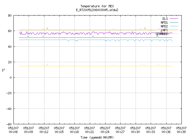Click the NPD1 legend label
This screenshot has height=140, width=187.
[164, 22]
